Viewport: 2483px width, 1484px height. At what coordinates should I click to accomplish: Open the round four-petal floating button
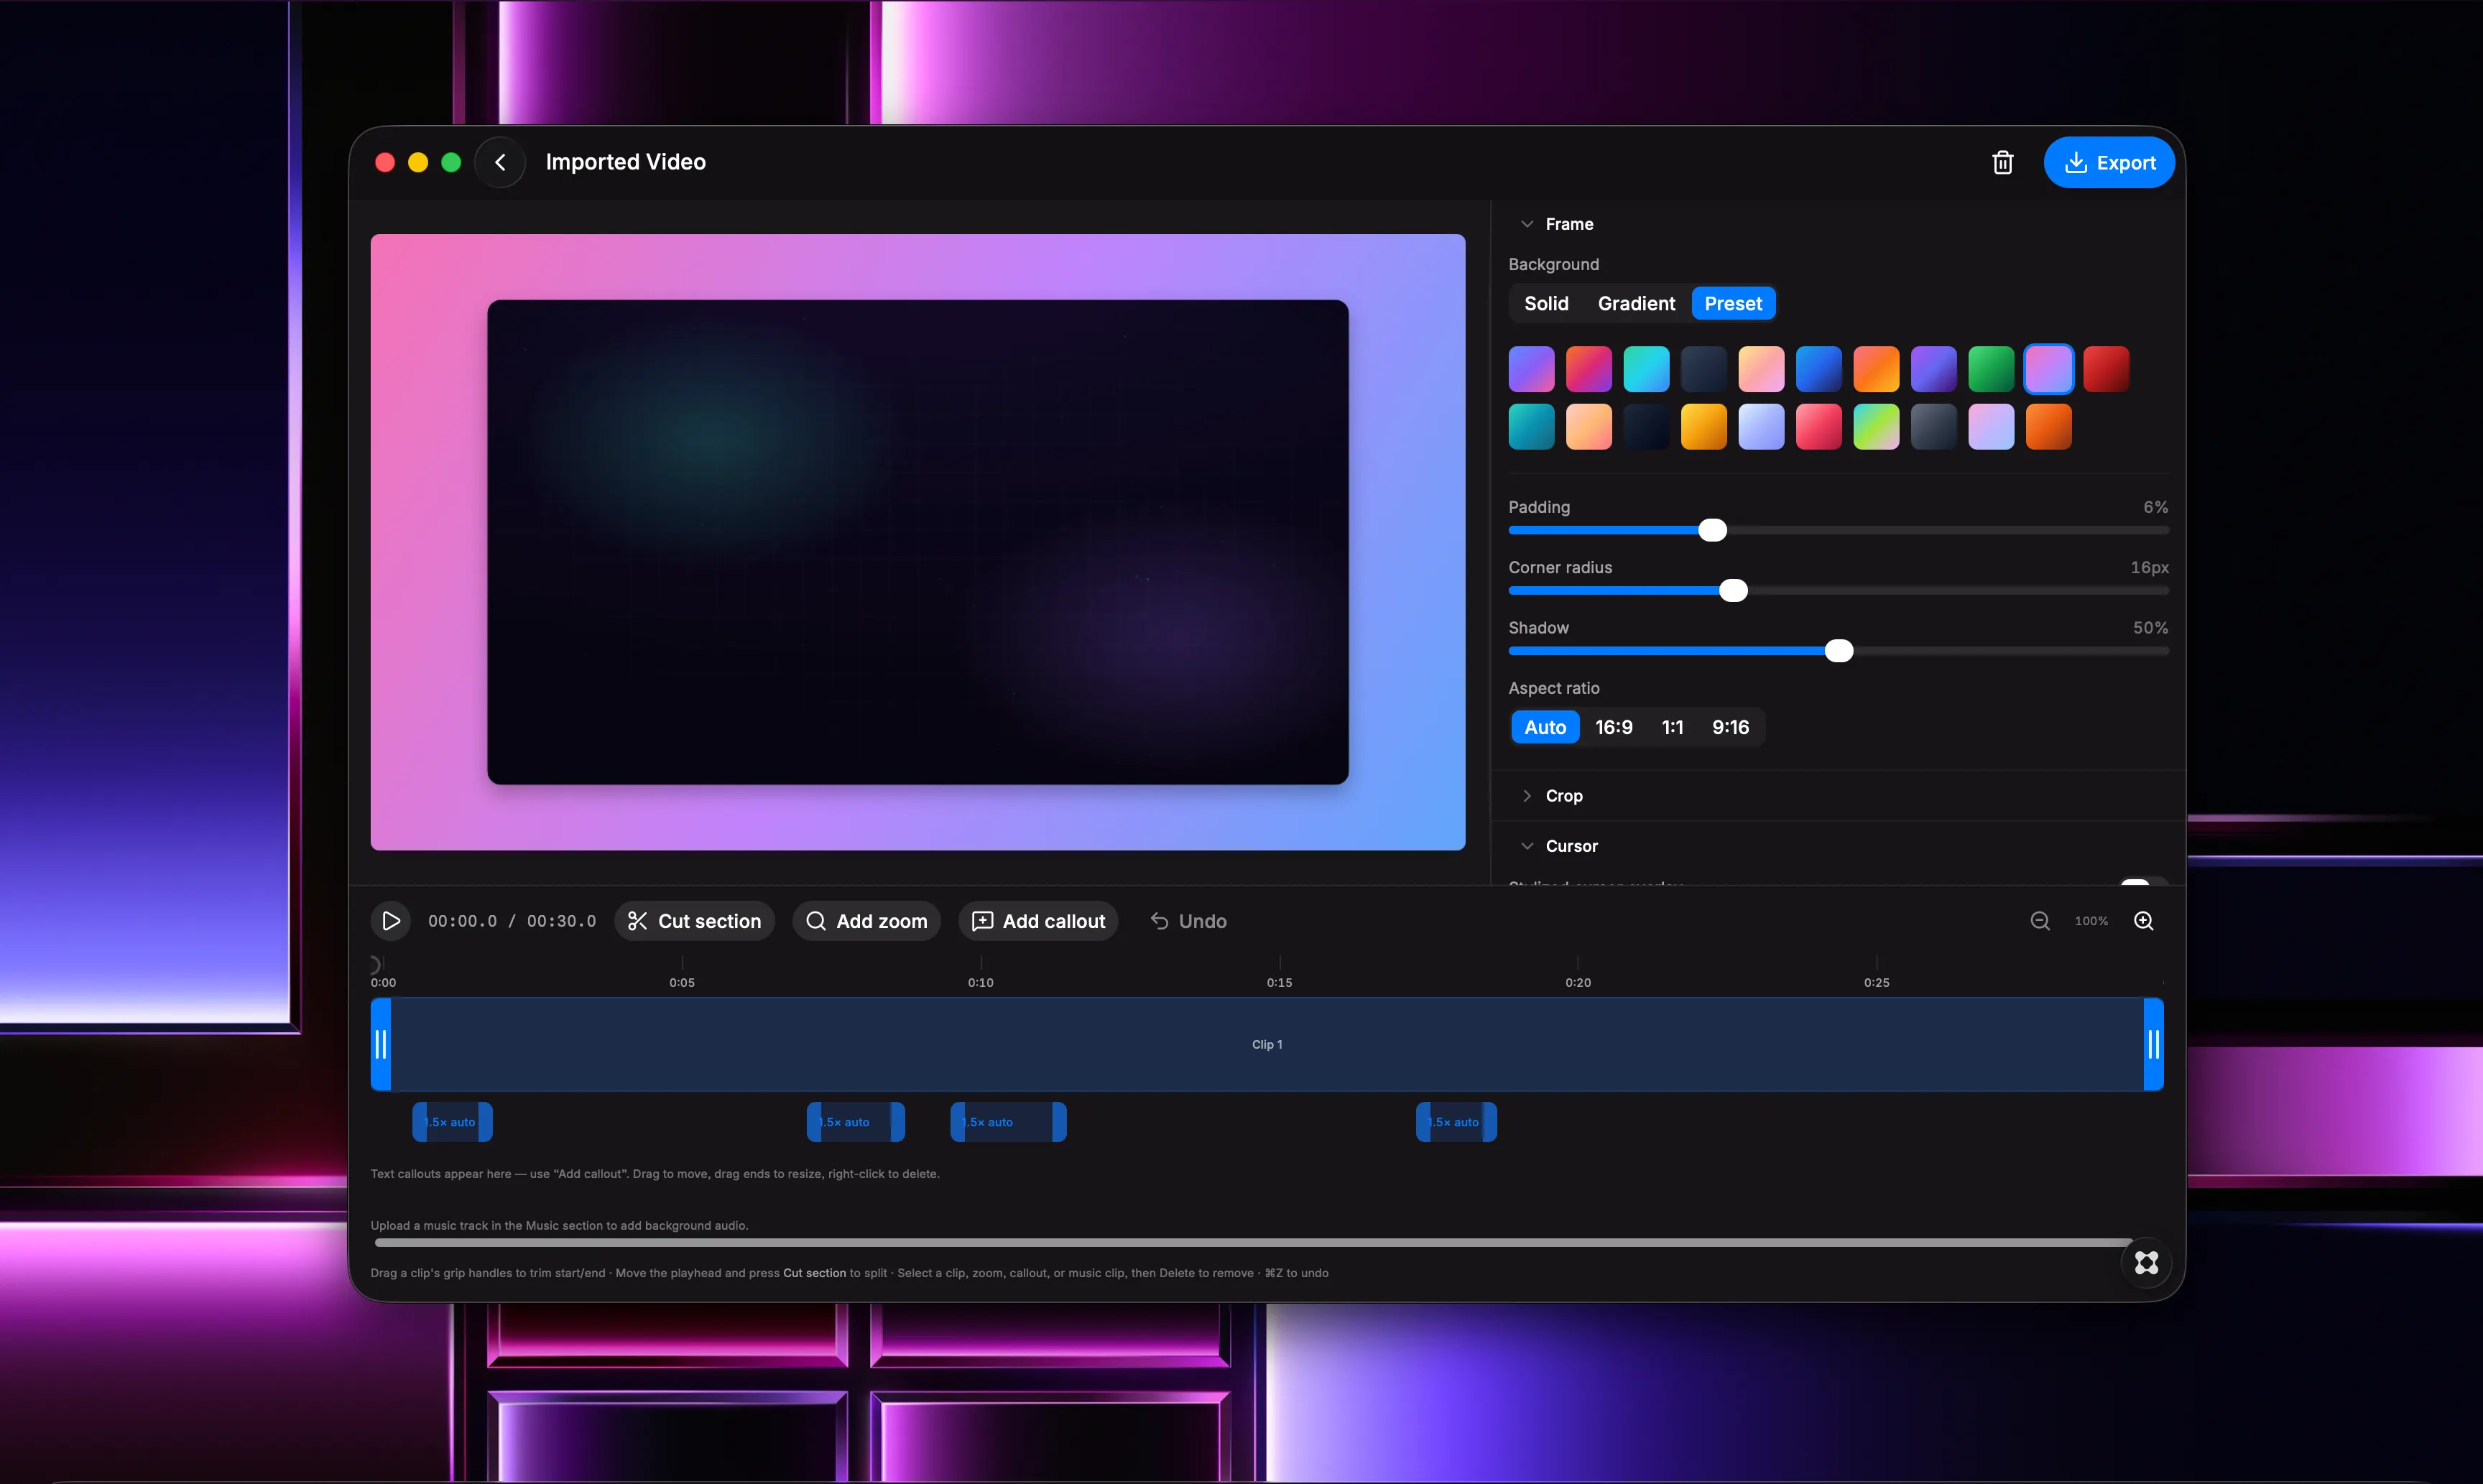click(2146, 1262)
